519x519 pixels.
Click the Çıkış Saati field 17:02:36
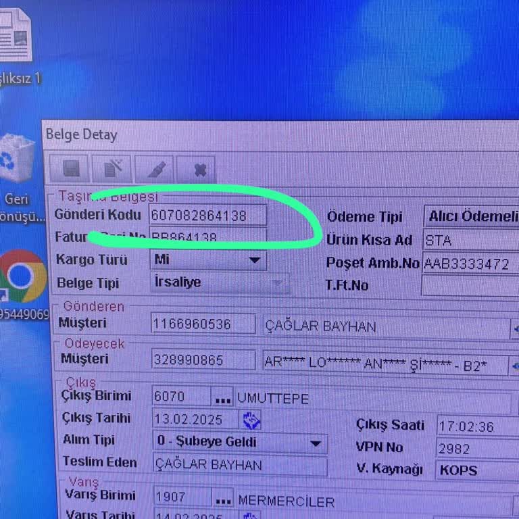[478, 426]
